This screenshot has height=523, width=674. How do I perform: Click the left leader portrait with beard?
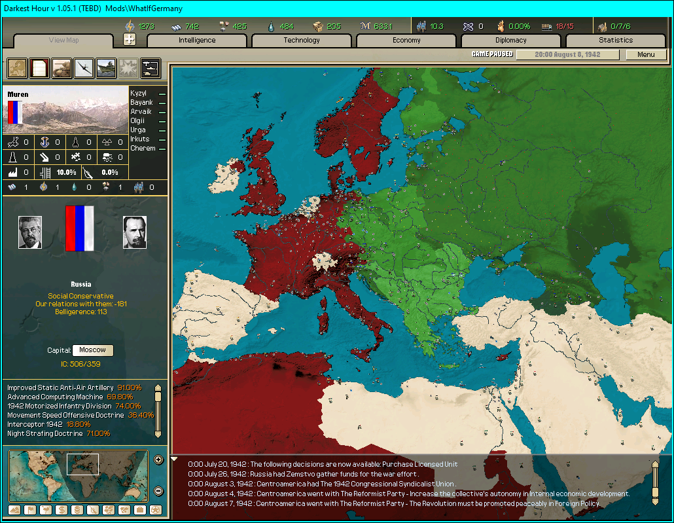click(x=30, y=232)
